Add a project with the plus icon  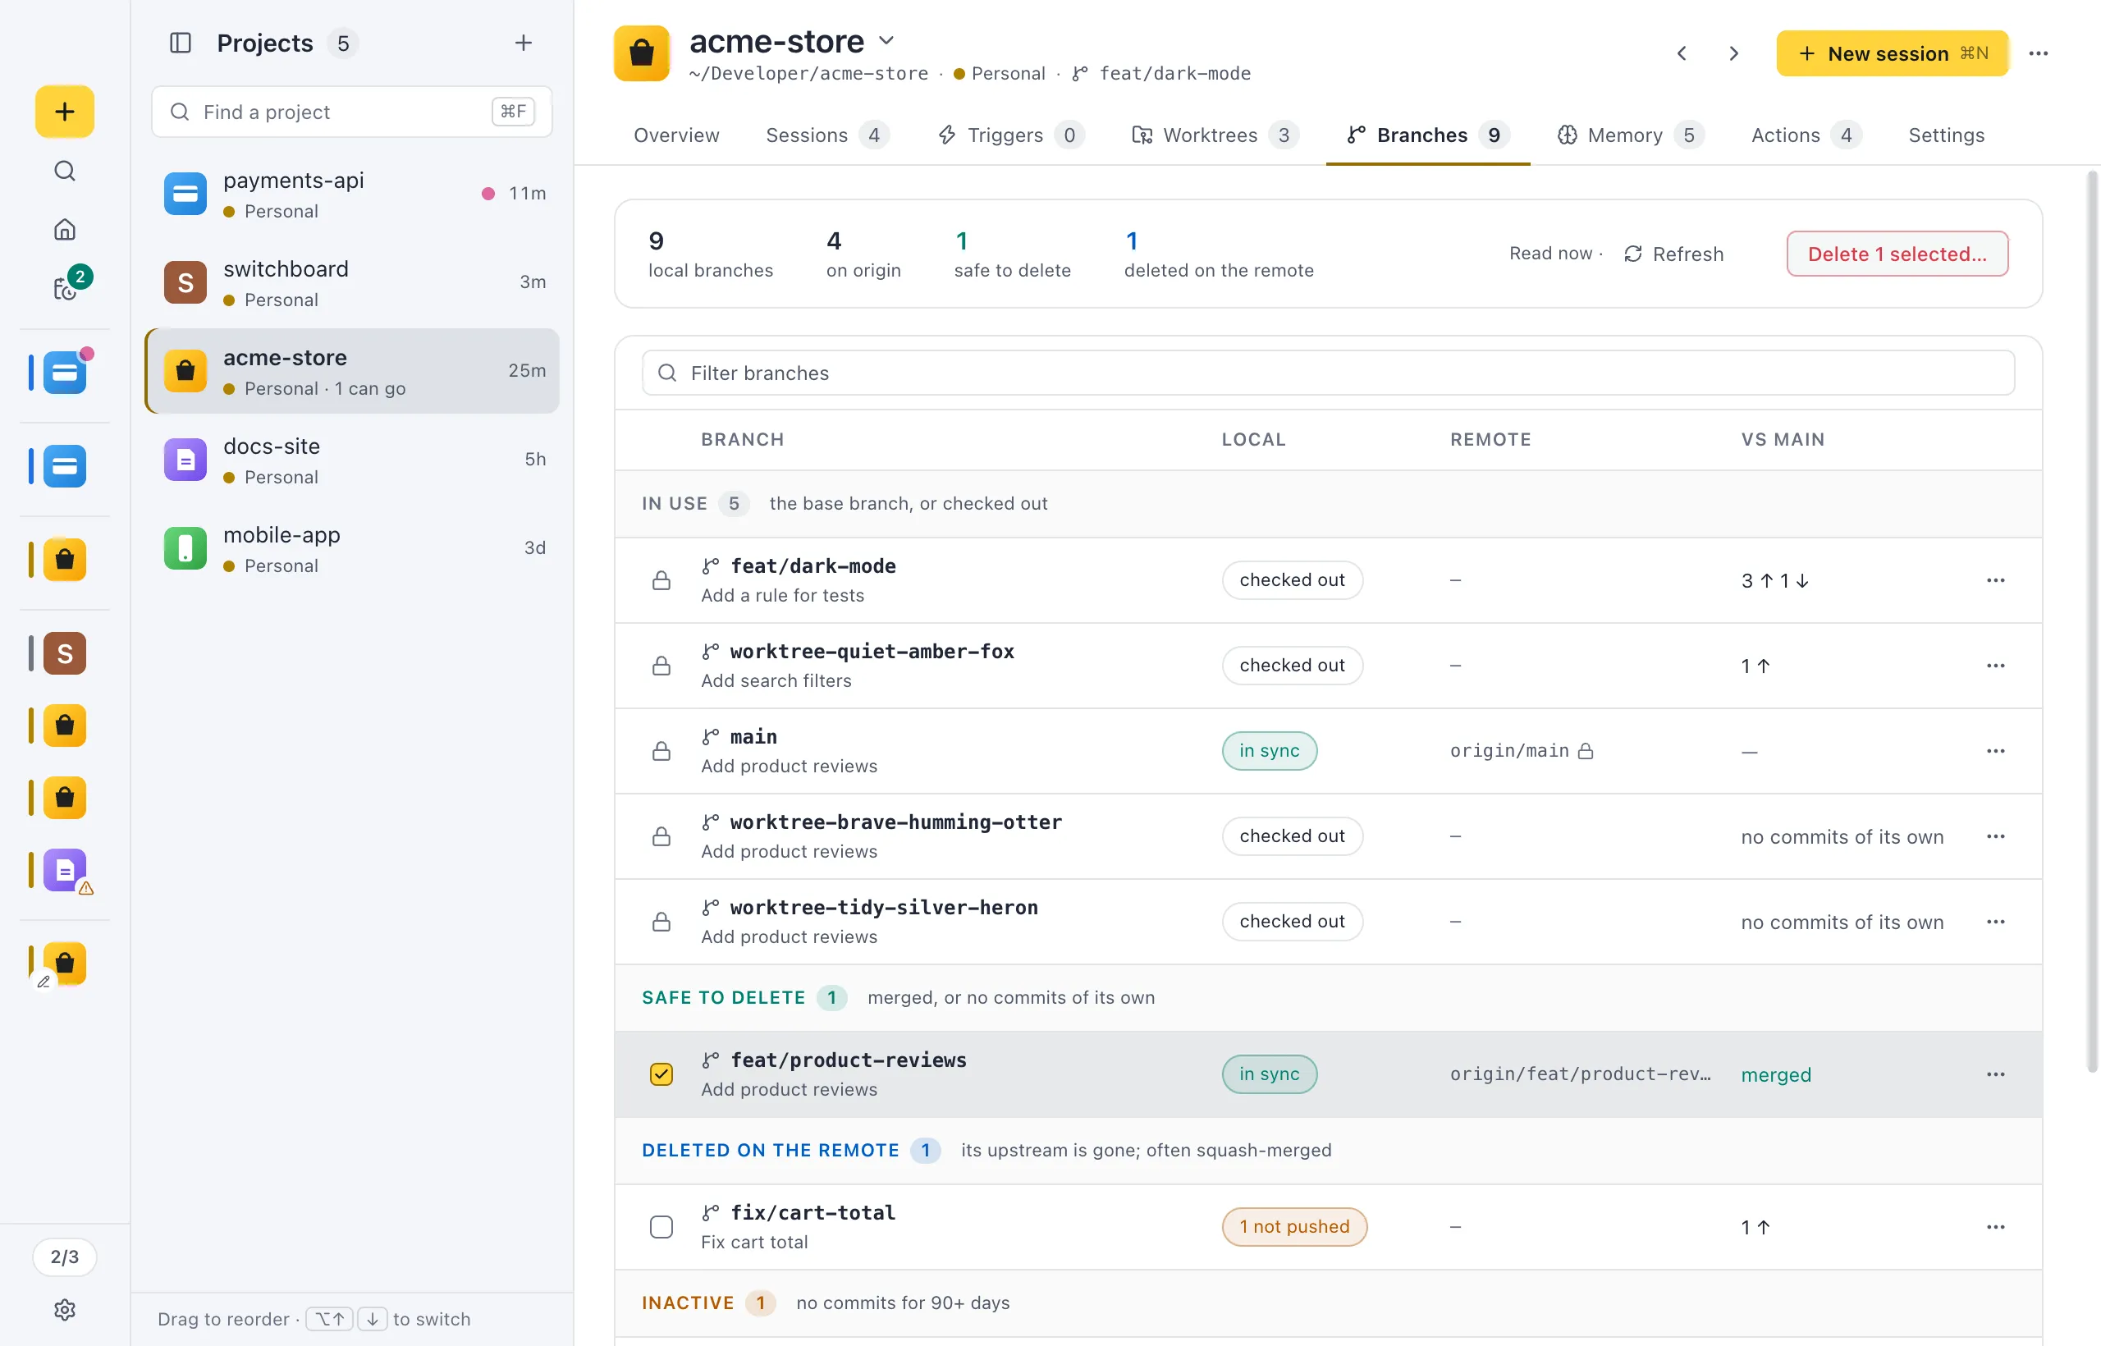(x=524, y=43)
